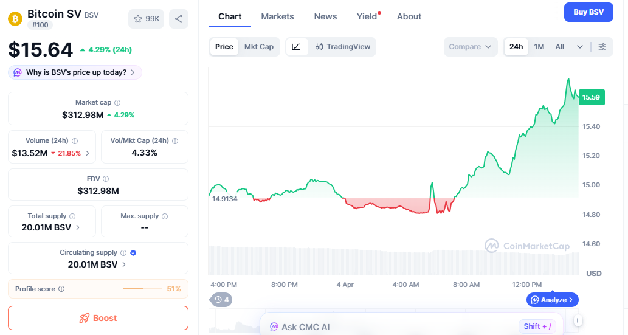Open the share icon button

point(179,19)
